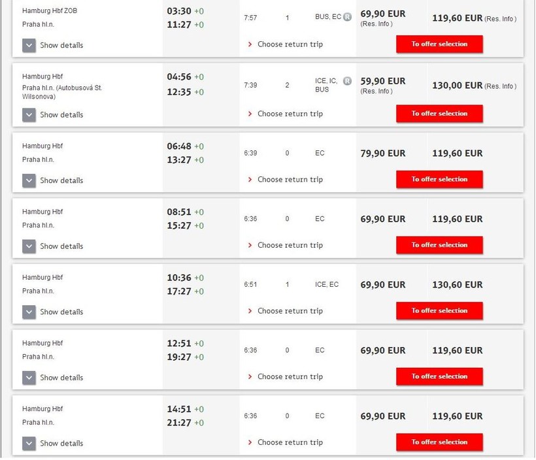Choose return trip for 14:51 departure

pos(290,442)
